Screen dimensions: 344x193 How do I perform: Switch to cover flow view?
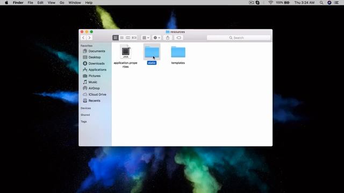pyautogui.click(x=134, y=38)
